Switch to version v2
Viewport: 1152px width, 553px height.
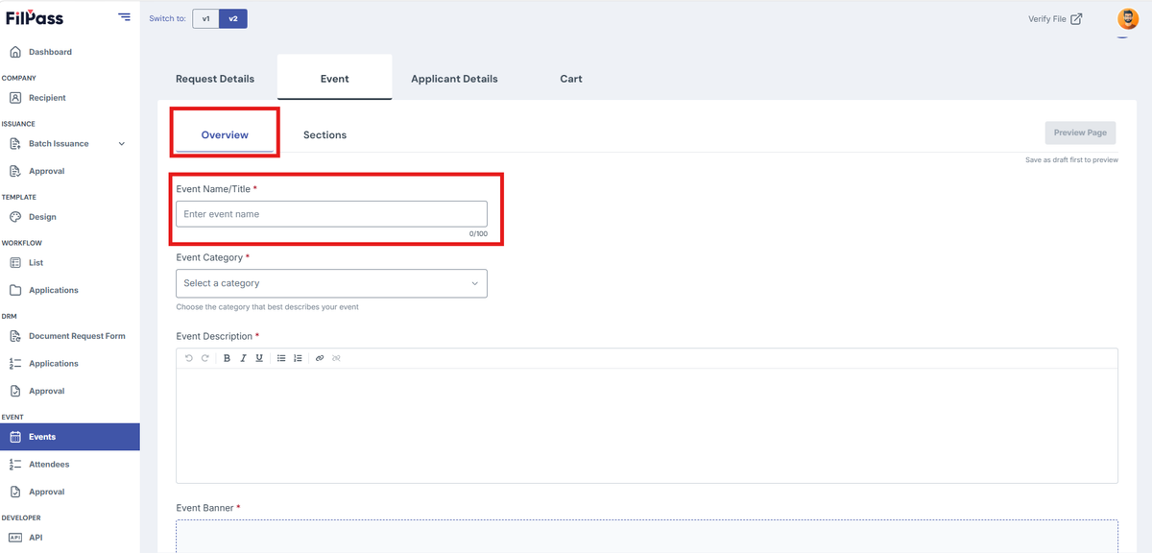233,18
